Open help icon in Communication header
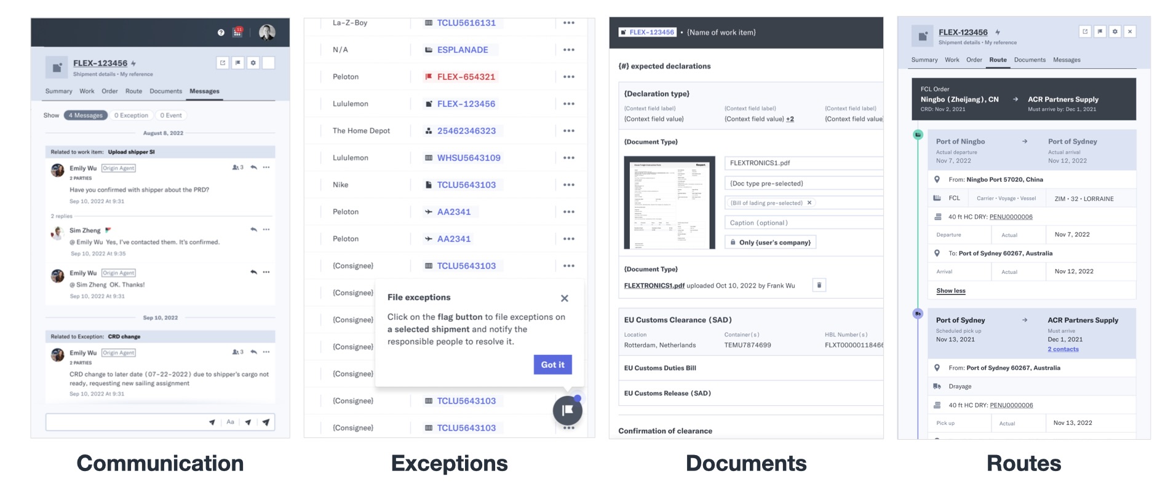 pyautogui.click(x=221, y=33)
